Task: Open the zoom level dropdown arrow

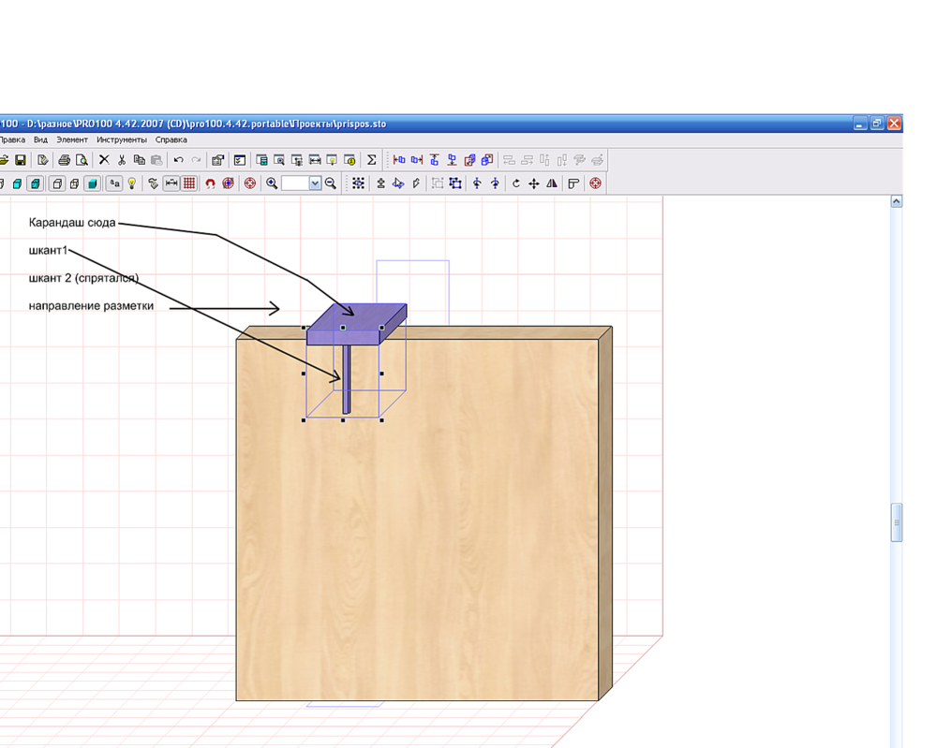Action: (x=315, y=183)
